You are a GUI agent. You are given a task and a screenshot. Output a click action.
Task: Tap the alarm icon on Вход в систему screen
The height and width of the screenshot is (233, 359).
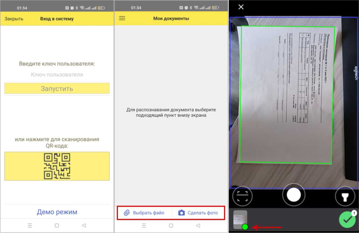coord(72,8)
